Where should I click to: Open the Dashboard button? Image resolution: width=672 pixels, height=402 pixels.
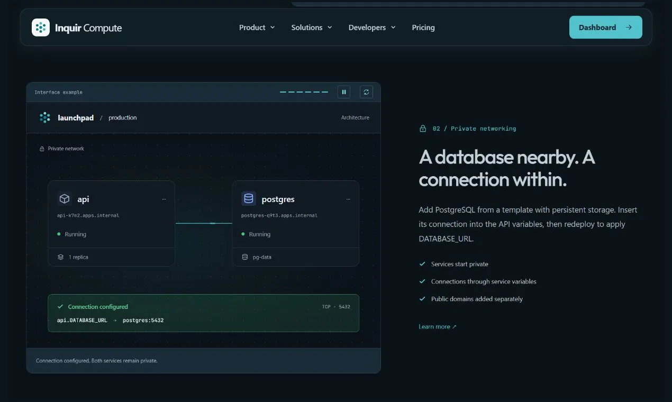click(606, 28)
